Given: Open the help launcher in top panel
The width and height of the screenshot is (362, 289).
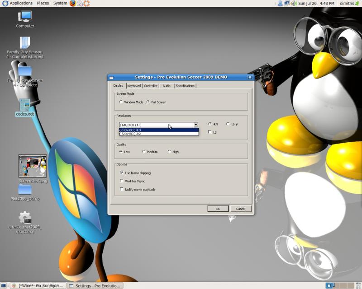Looking at the screenshot, I should (x=86, y=3).
